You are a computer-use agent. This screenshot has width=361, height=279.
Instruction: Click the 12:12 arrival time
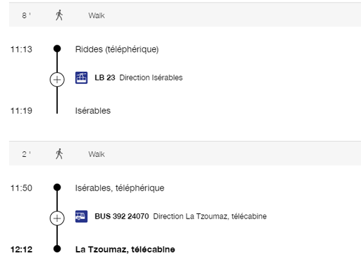(21, 250)
